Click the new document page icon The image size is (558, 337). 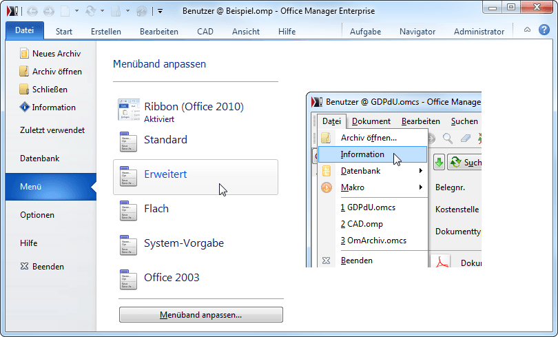[65, 12]
